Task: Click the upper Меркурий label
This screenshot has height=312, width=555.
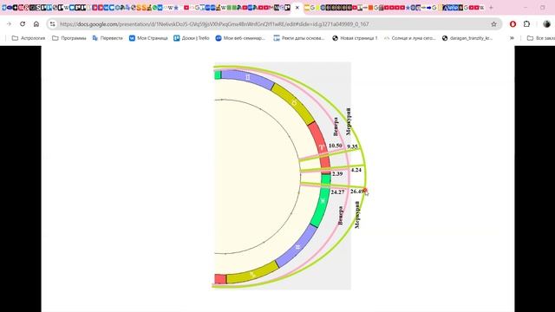Action: coord(349,121)
